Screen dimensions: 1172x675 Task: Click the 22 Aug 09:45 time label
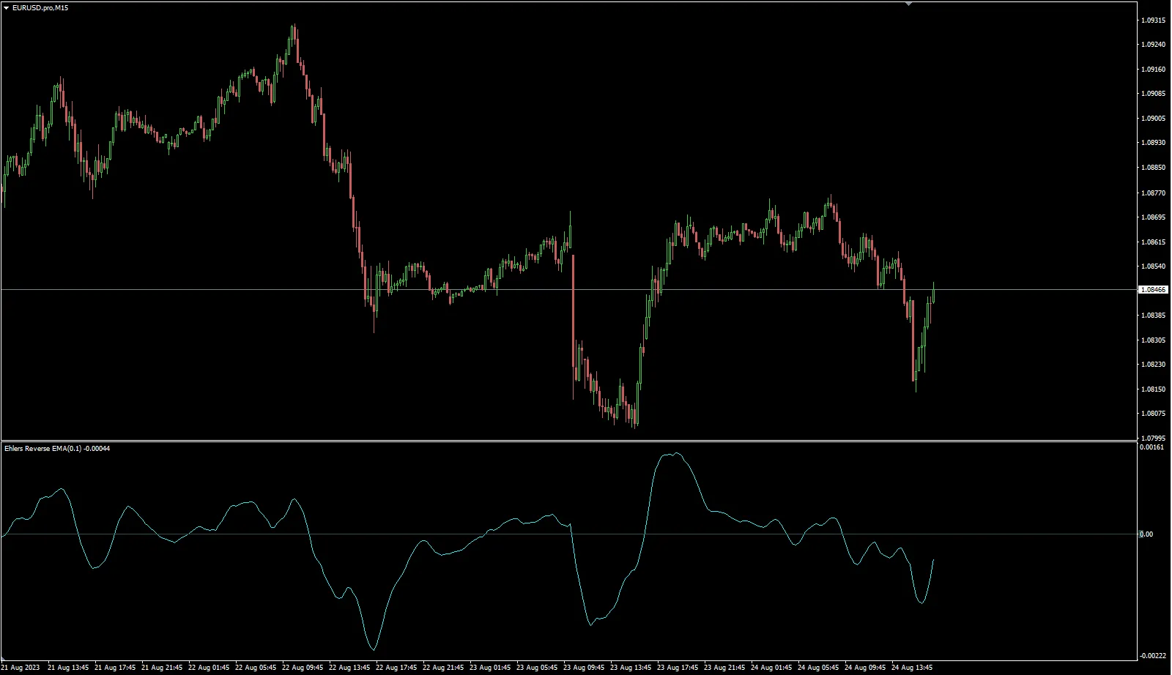click(x=303, y=668)
